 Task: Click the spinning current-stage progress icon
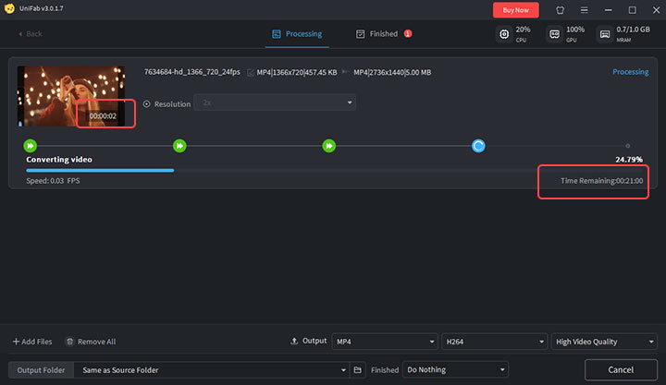click(x=478, y=146)
